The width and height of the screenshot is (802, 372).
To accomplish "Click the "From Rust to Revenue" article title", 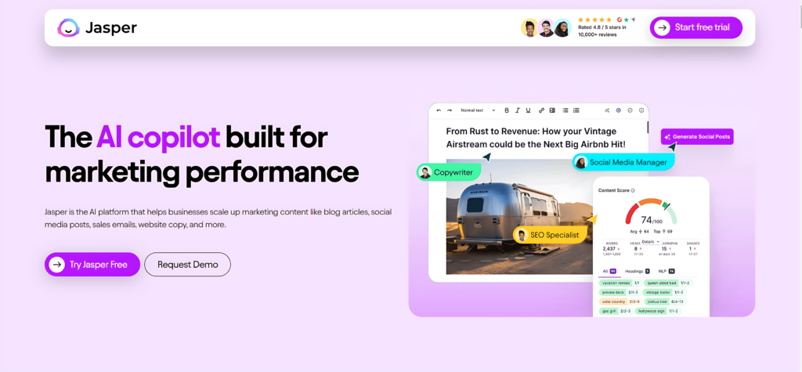I will tap(536, 138).
